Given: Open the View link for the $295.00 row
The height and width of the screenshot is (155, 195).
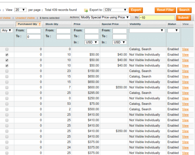Looking at the screenshot, I should pyautogui.click(x=185, y=93).
